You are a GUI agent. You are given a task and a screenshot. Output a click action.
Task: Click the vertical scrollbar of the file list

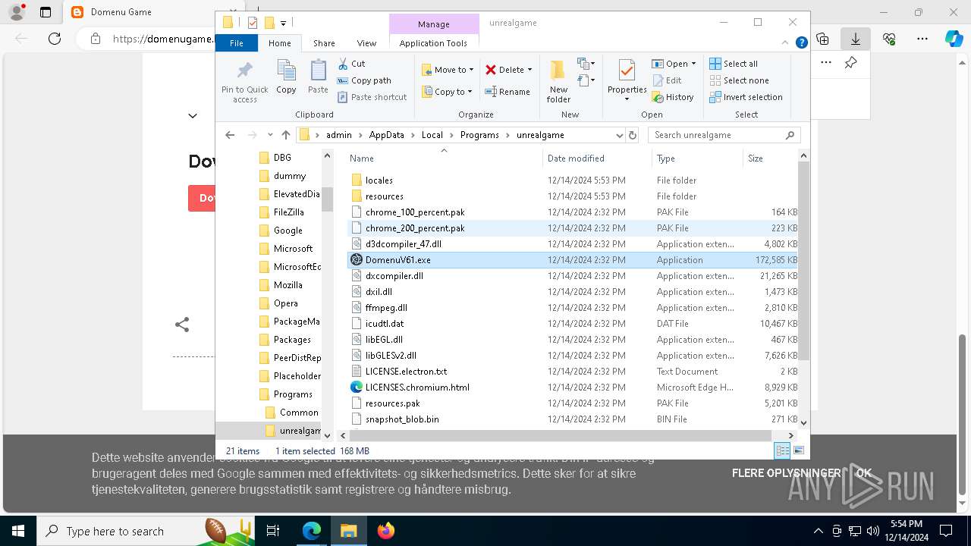coord(803,261)
